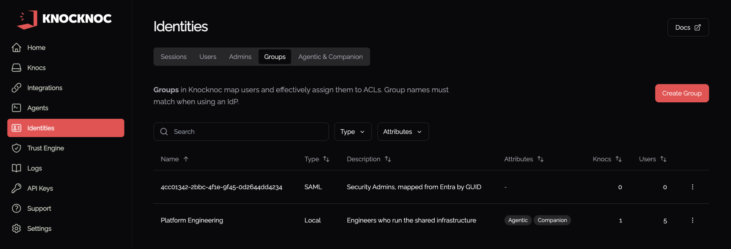Switch to the Users tab

(x=208, y=57)
